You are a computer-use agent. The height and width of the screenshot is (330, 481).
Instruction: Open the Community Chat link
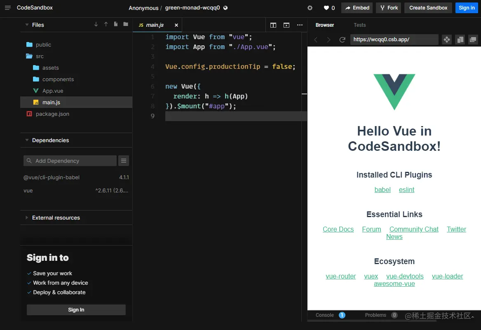(x=414, y=229)
